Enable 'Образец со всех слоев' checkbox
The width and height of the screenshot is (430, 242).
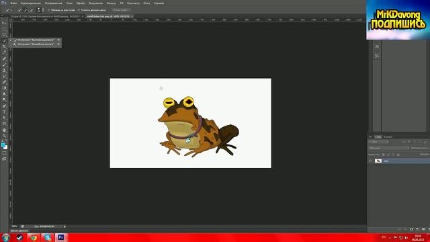click(49, 10)
